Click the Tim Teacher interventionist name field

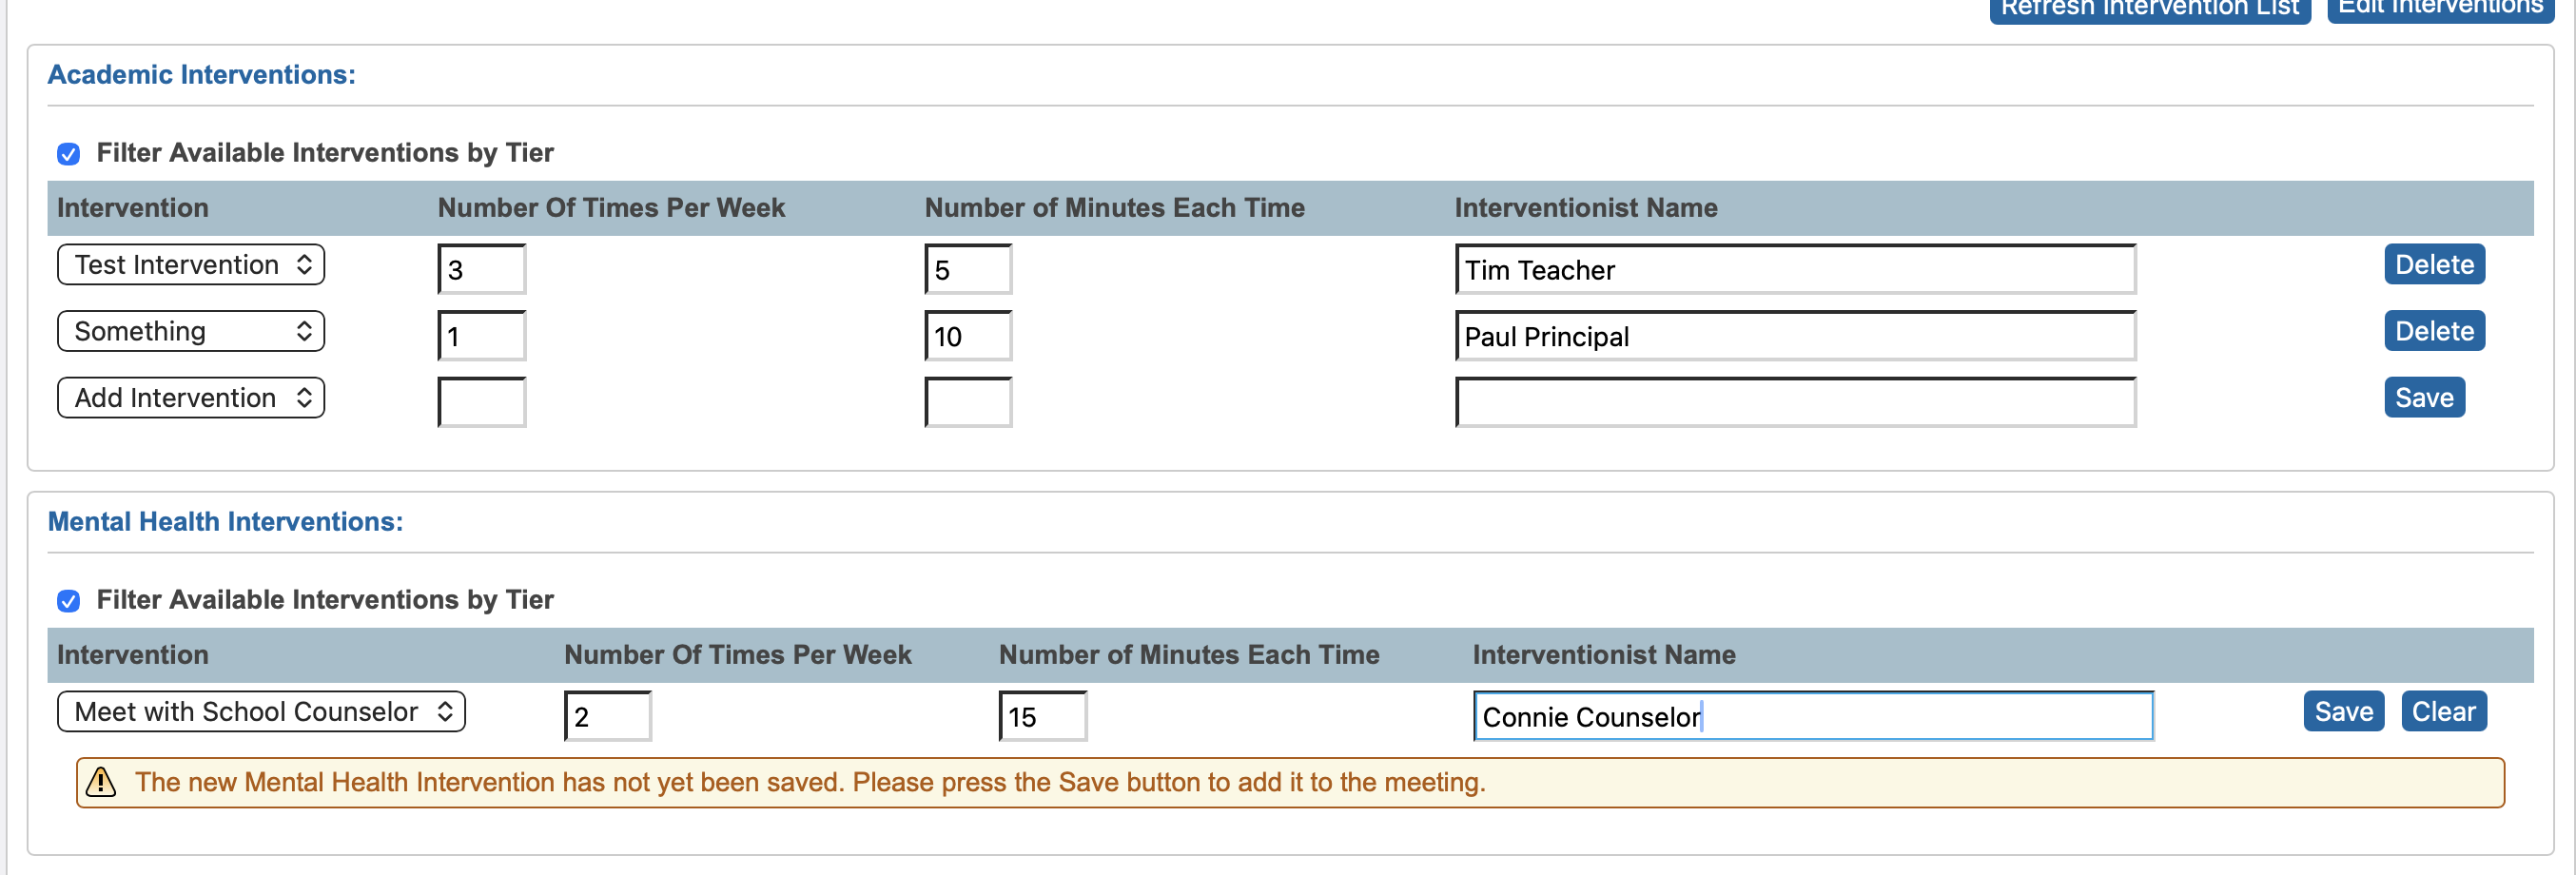click(1794, 270)
